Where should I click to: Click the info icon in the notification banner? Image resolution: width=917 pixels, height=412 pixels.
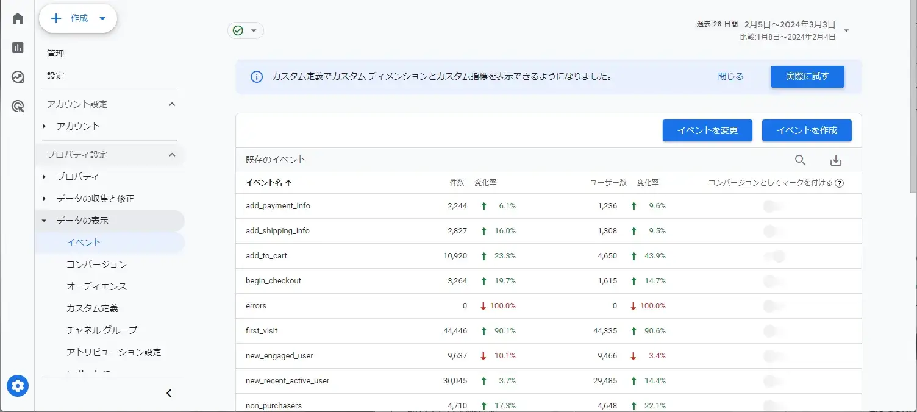pyautogui.click(x=255, y=77)
